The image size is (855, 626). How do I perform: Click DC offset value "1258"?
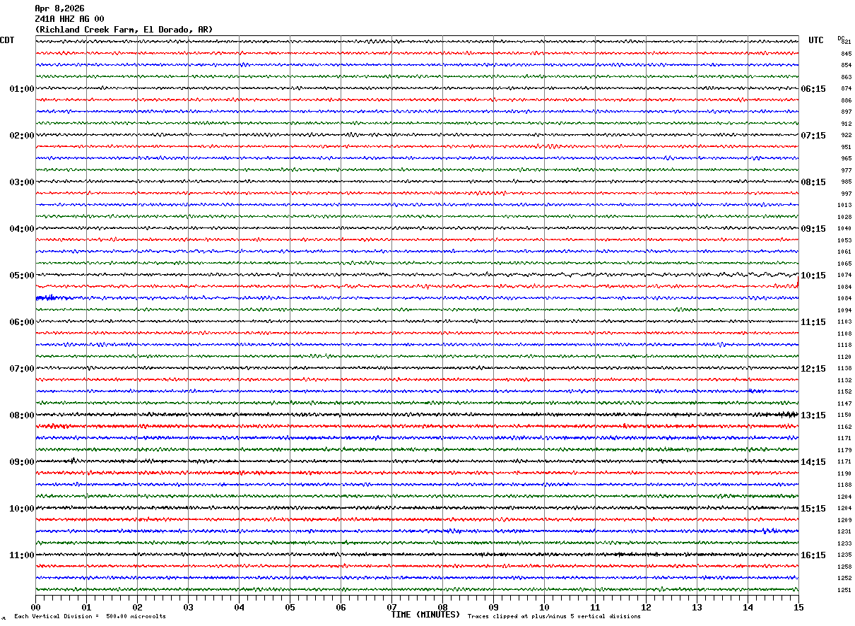coord(844,567)
